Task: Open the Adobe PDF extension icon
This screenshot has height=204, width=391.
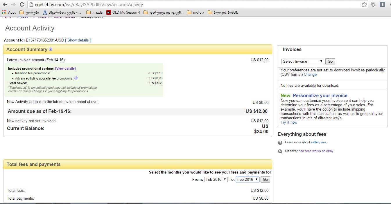Action: coord(374,5)
